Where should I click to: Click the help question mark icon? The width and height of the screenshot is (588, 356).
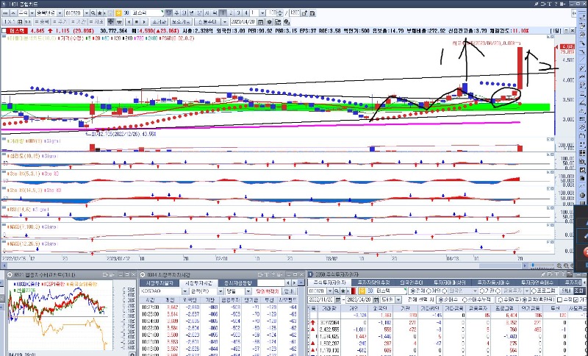pos(556,4)
